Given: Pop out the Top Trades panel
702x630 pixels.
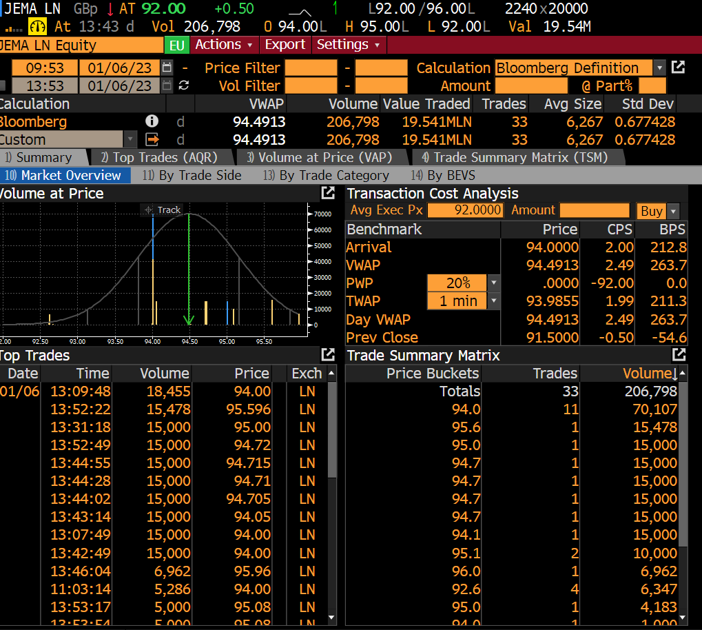Looking at the screenshot, I should [328, 355].
